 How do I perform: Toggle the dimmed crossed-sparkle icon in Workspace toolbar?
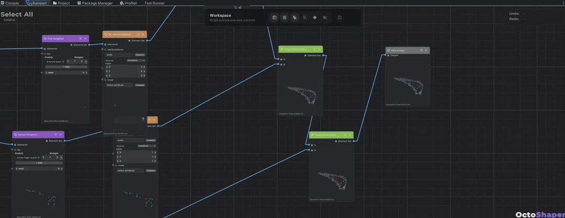tap(304, 17)
